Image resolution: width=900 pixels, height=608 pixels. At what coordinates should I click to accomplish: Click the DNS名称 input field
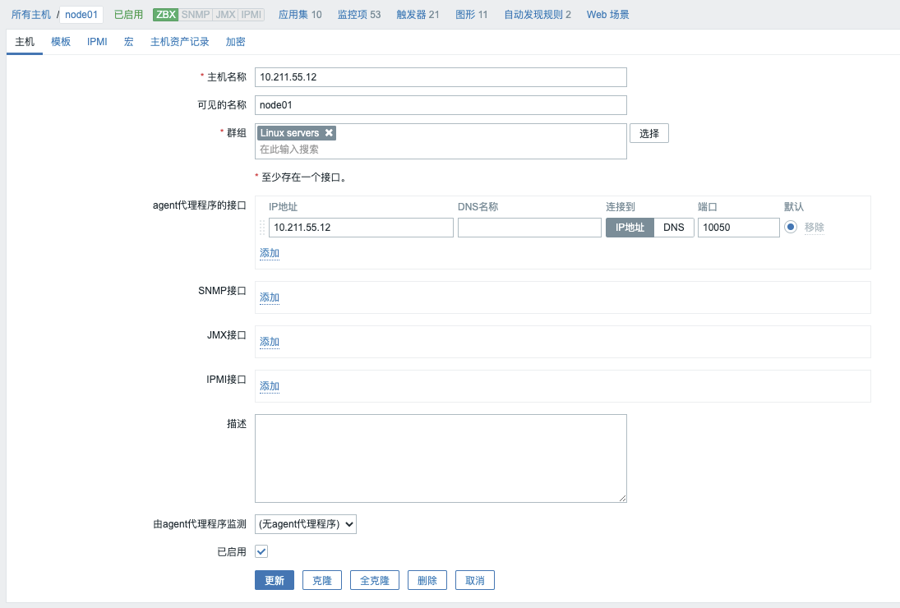pyautogui.click(x=529, y=228)
